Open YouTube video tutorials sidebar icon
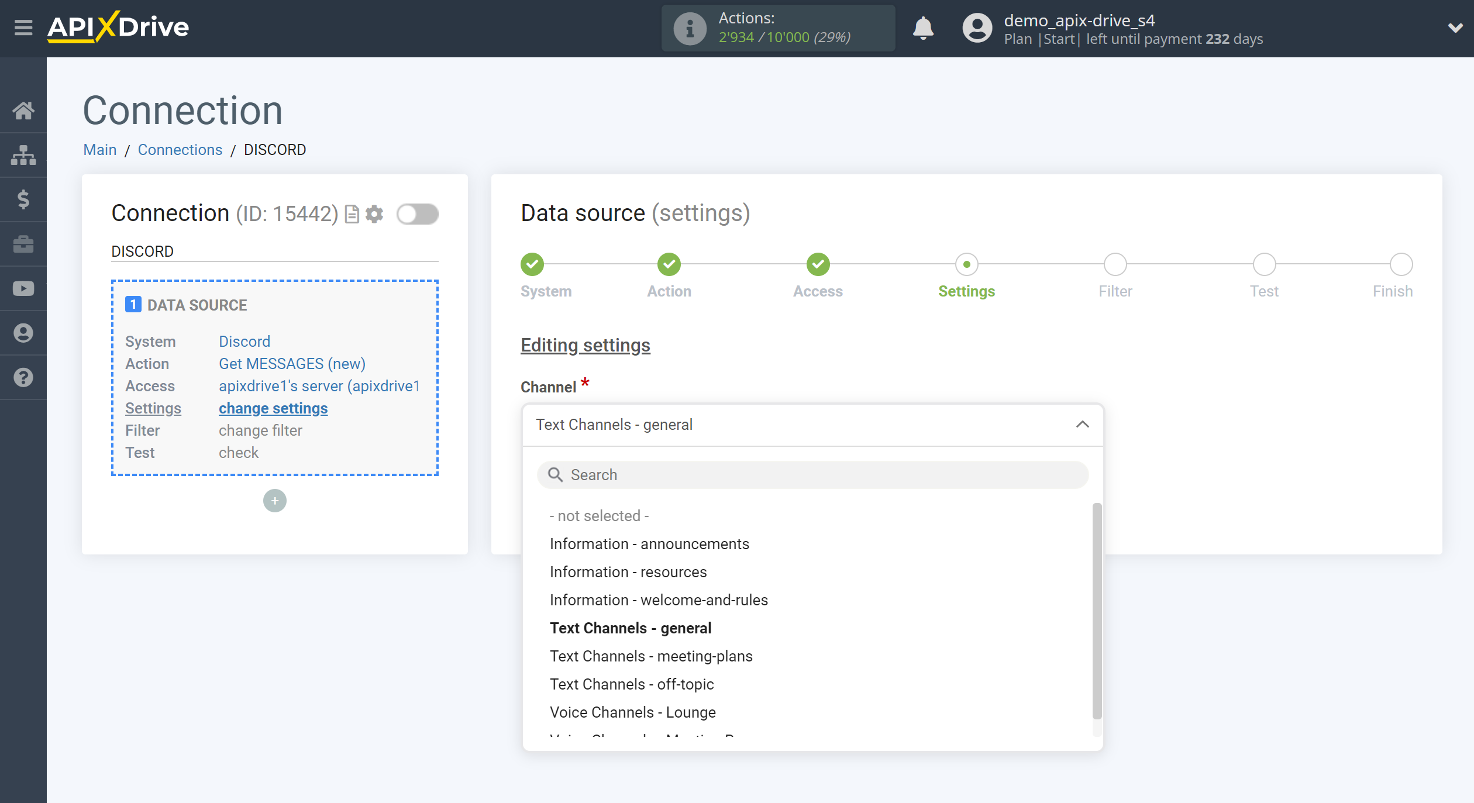Screen dimensions: 1474x803 (x=23, y=288)
